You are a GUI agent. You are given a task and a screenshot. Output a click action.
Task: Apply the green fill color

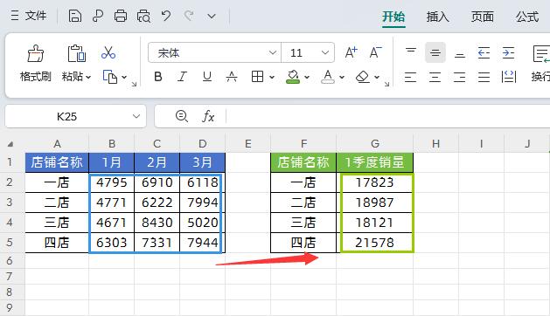(x=293, y=76)
